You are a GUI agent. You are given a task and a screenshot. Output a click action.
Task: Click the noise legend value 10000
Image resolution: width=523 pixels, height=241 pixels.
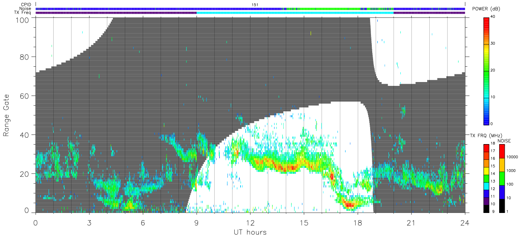(x=512, y=157)
